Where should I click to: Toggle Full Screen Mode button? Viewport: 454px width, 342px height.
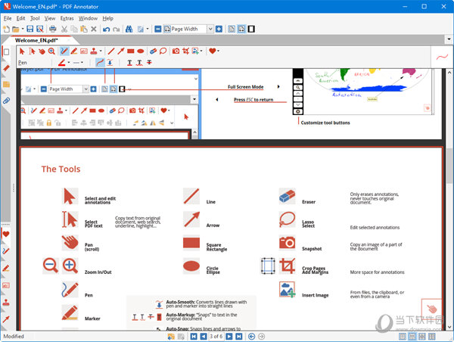click(x=251, y=29)
